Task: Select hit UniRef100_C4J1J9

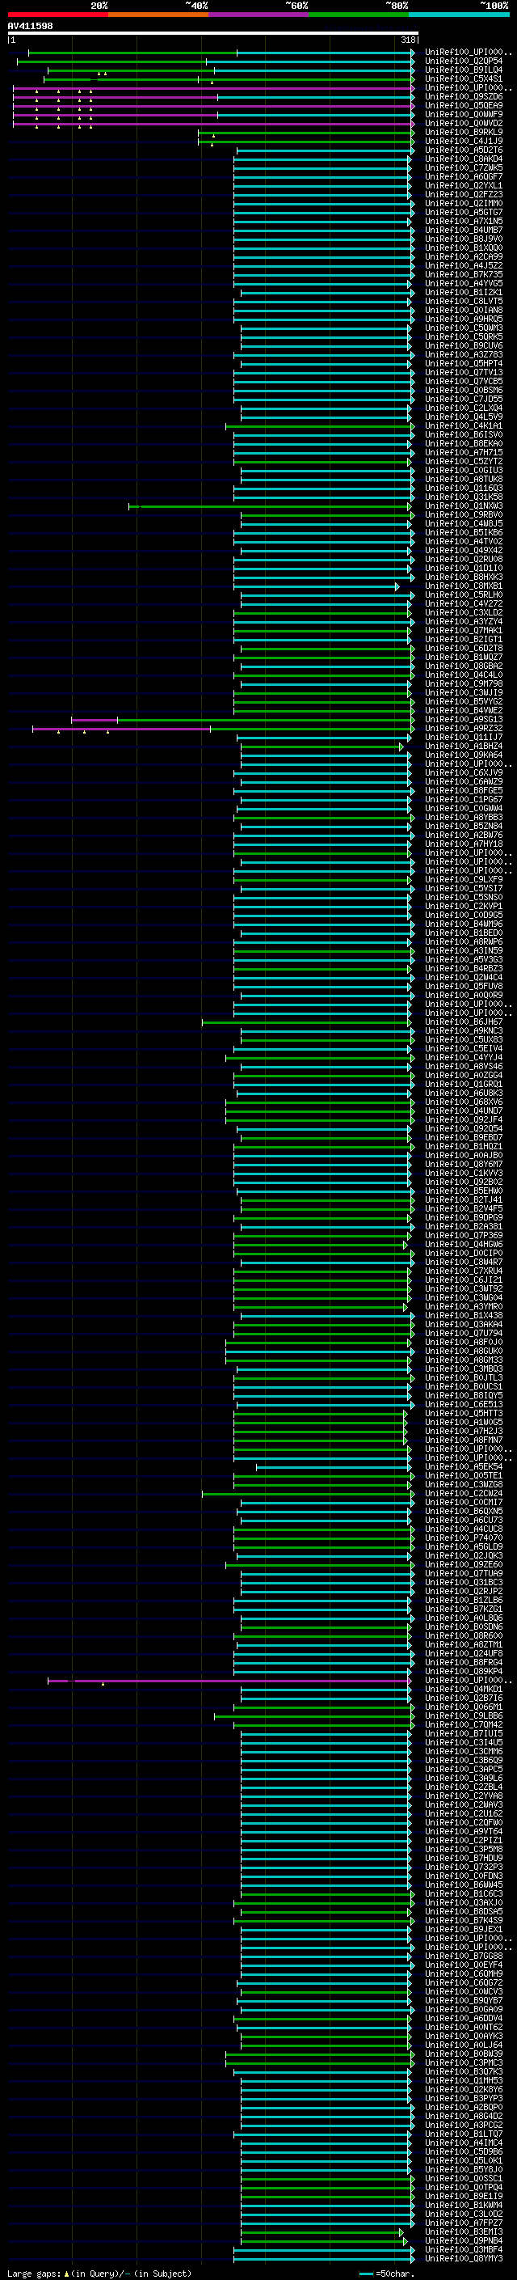Action: (463, 141)
